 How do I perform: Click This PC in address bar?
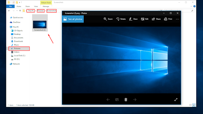[31, 11]
